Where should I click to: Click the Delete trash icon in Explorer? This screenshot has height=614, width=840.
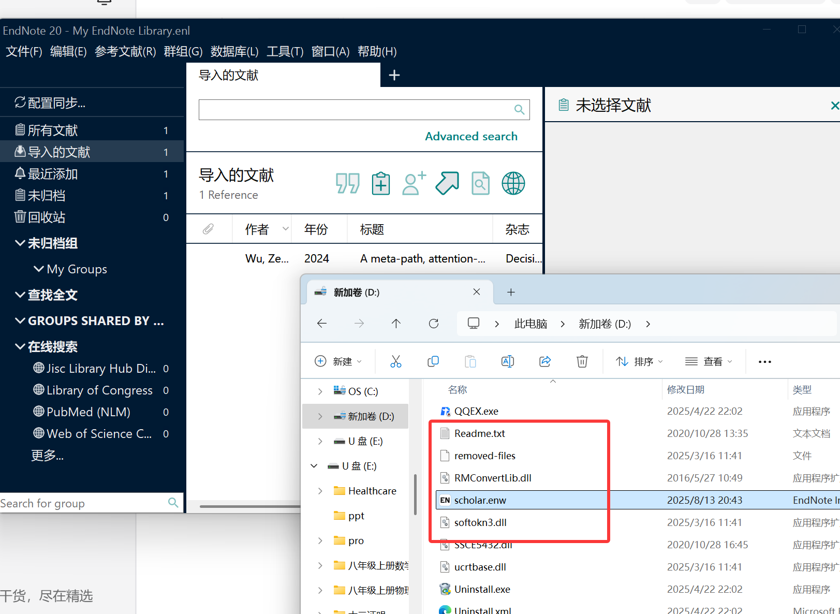click(x=582, y=361)
